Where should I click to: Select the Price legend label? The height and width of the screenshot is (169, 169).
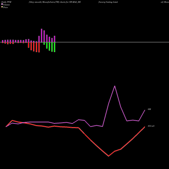pos(5,7)
